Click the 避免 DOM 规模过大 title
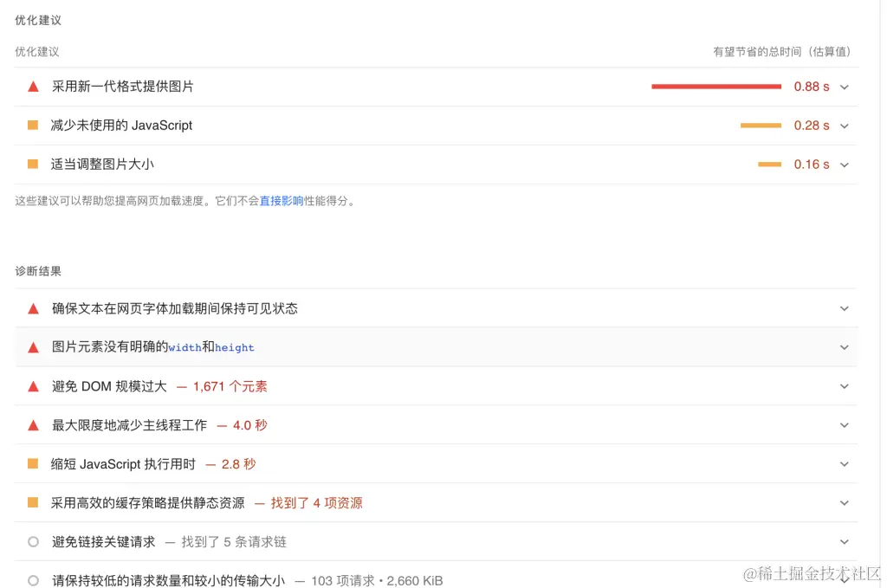The height and width of the screenshot is (588, 887). click(109, 387)
